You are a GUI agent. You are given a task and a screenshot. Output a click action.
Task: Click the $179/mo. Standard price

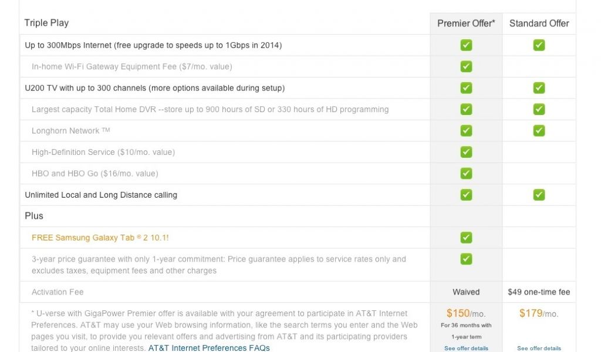click(x=539, y=313)
